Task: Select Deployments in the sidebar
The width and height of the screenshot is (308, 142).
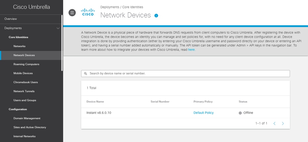Action: (13, 28)
